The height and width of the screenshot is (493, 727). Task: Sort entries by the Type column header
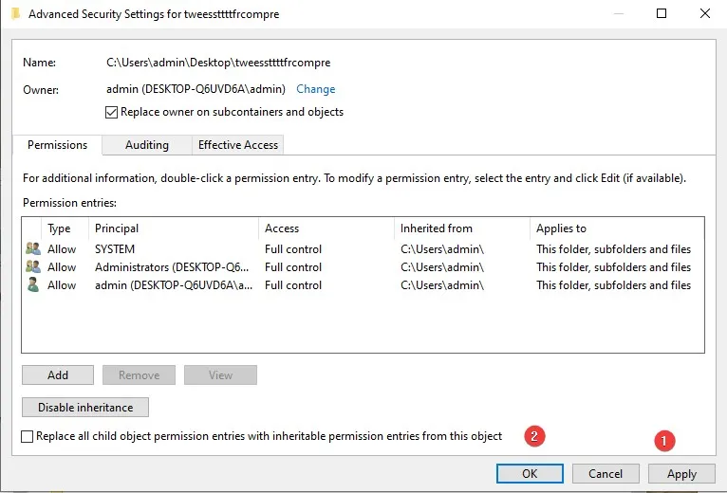pyautogui.click(x=65, y=228)
